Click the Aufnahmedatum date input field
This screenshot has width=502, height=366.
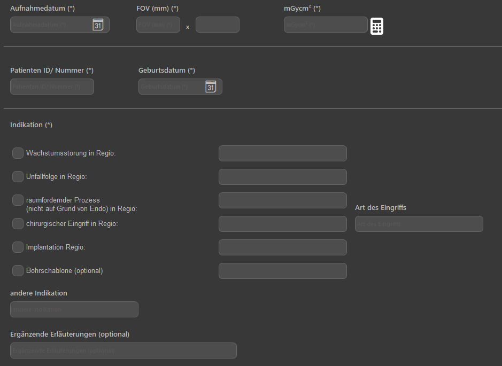pyautogui.click(x=51, y=25)
